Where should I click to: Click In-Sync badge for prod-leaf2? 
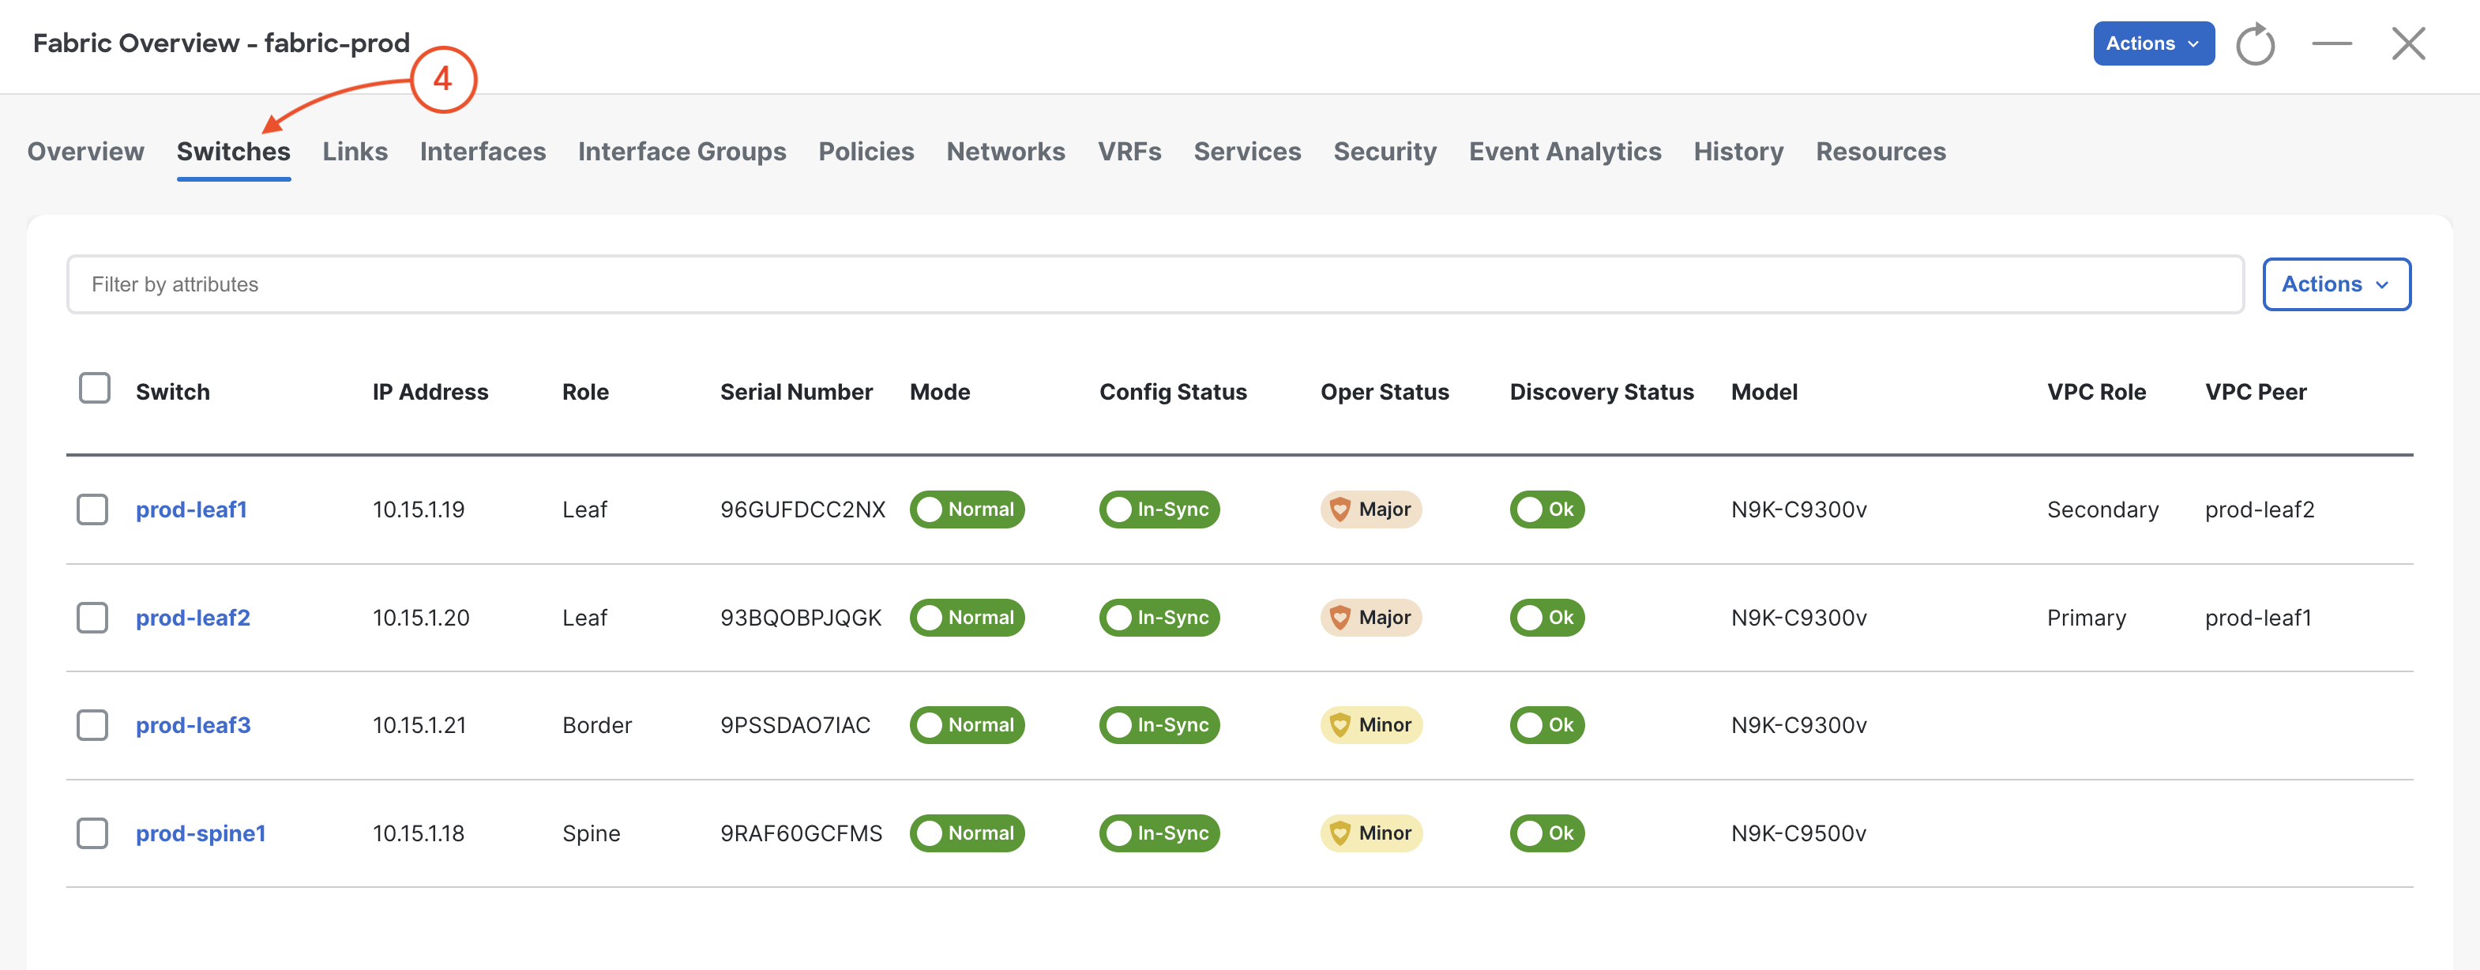1159,618
